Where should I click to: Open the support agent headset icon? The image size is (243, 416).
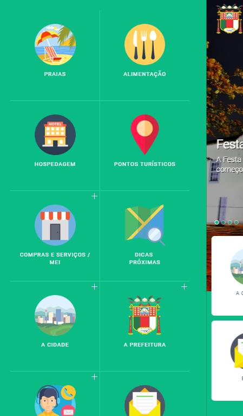click(55, 401)
